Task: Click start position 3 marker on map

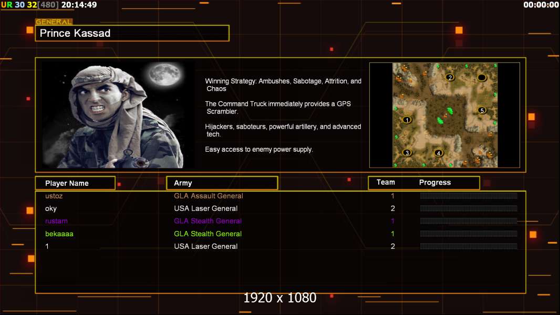Action: (407, 153)
